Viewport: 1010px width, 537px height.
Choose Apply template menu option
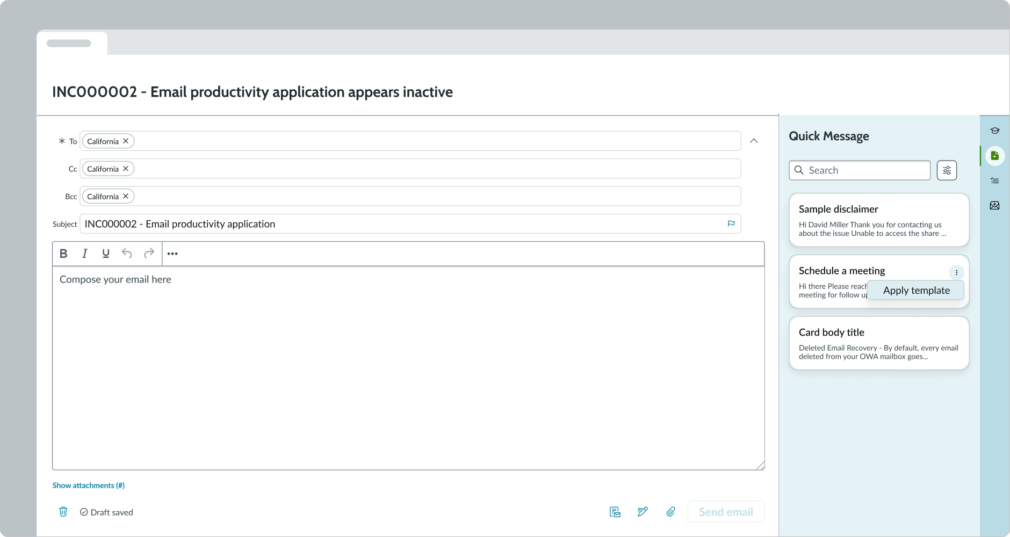(916, 291)
